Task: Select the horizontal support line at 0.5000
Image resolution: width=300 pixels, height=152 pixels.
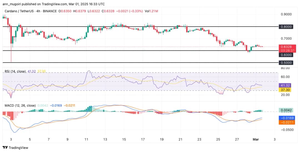Action: click(x=139, y=63)
